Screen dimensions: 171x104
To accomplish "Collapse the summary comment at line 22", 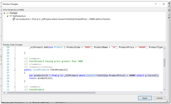I will point(15,59).
